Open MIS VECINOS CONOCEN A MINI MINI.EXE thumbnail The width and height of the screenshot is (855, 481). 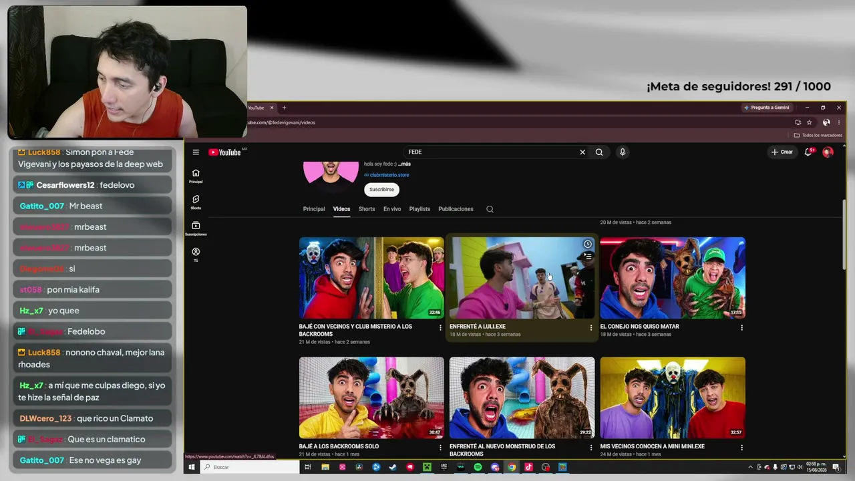click(x=673, y=397)
